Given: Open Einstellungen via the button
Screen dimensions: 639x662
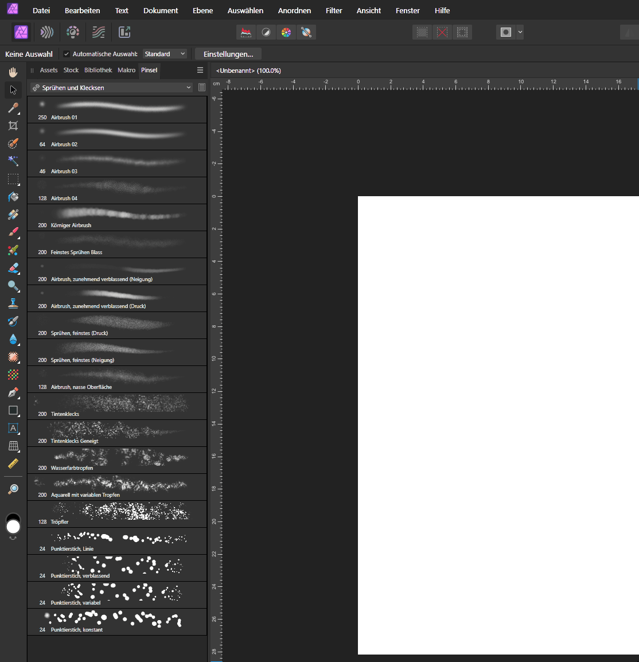Looking at the screenshot, I should click(x=228, y=53).
